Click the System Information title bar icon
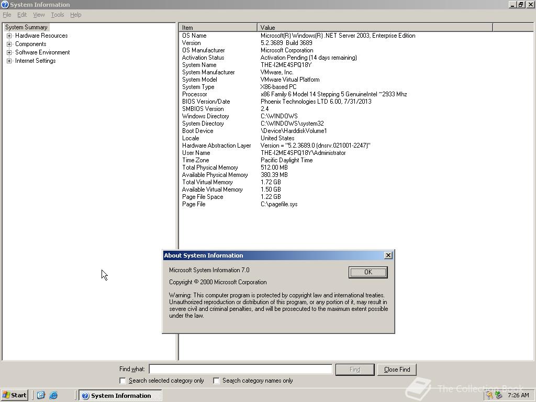536x402 pixels. (5, 4)
